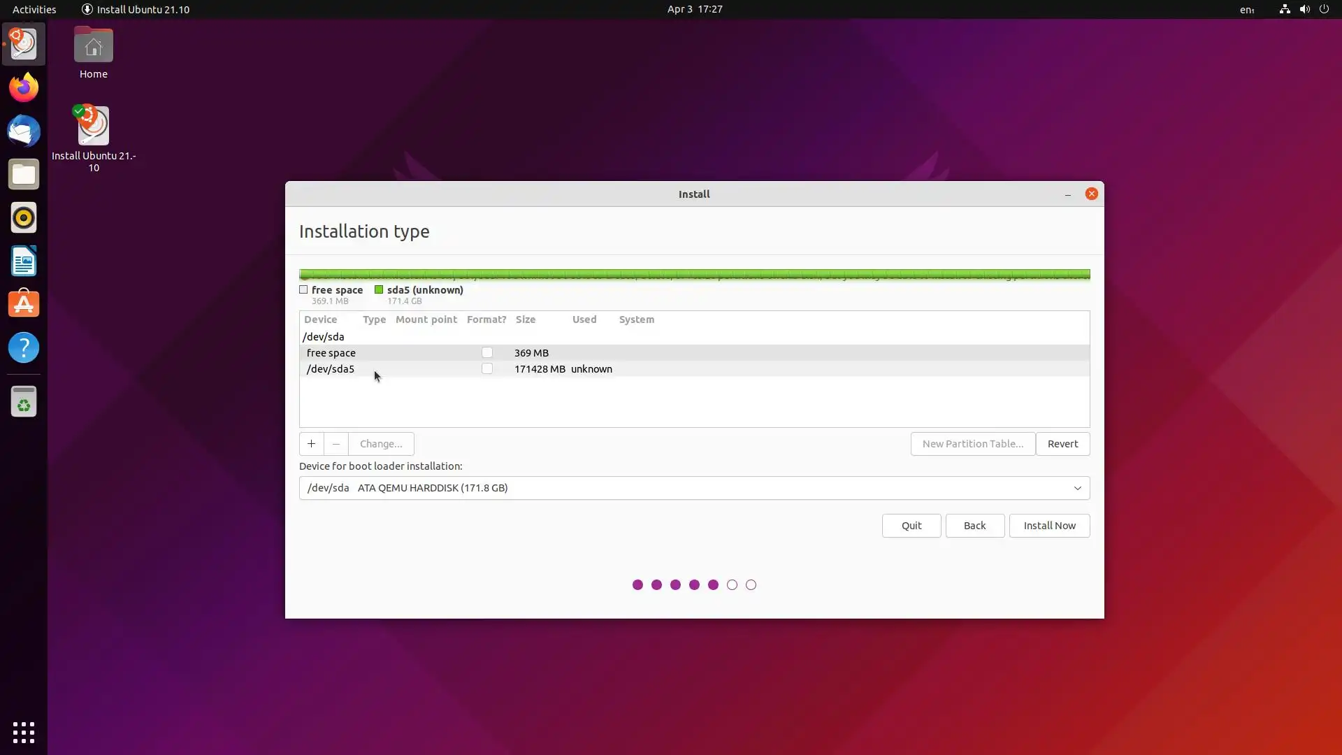Open the Activities overview

tap(34, 9)
